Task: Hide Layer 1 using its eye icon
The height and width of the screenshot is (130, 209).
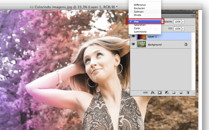Action: pyautogui.click(x=133, y=36)
